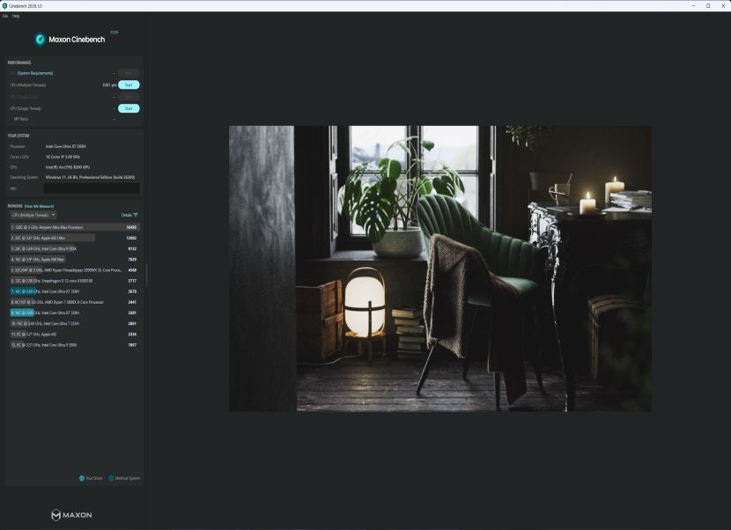This screenshot has height=530, width=731.
Task: Select the 24C Intel Core Ultra 9 ranking row
Action: 75,248
